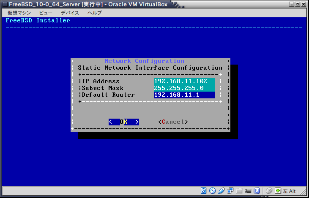This screenshot has width=309, height=198.
Task: Click the VirtualBox window title bar
Action: (x=127, y=4)
